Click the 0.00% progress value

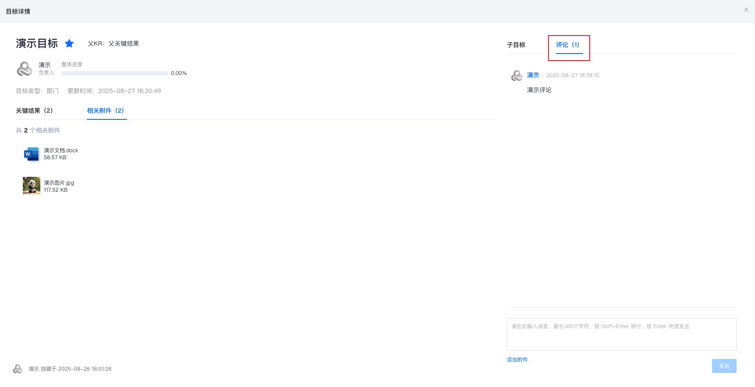pyautogui.click(x=179, y=73)
